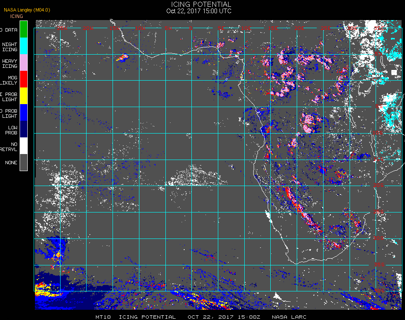Screen dimensions: 405x320
Task: Click the dark navy LOW PROB swatch
Action: click(23, 129)
